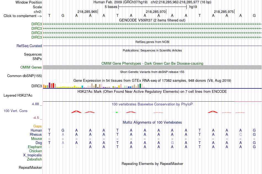Click the mismatched G base in the Dog row
Image resolution: width=262 pixels, height=174 pixels.
pyautogui.click(x=172, y=143)
